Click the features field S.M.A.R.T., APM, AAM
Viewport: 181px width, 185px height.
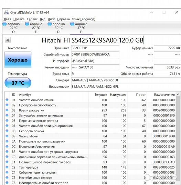point(126,87)
